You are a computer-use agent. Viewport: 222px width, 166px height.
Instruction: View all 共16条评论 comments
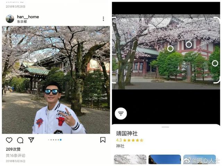click(16, 156)
